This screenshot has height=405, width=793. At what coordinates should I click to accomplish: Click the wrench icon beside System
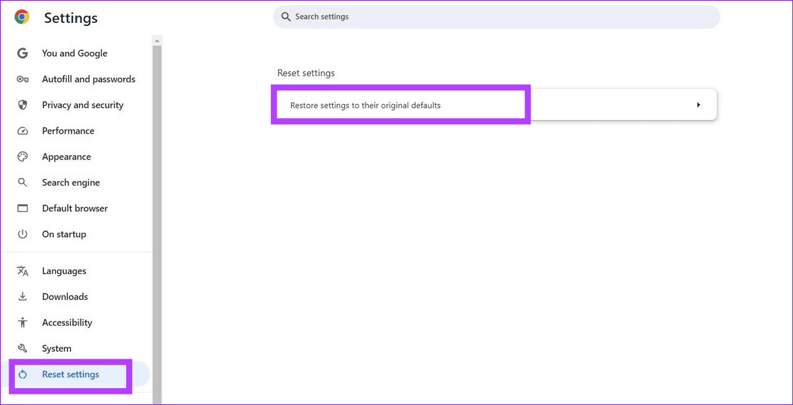(x=22, y=348)
